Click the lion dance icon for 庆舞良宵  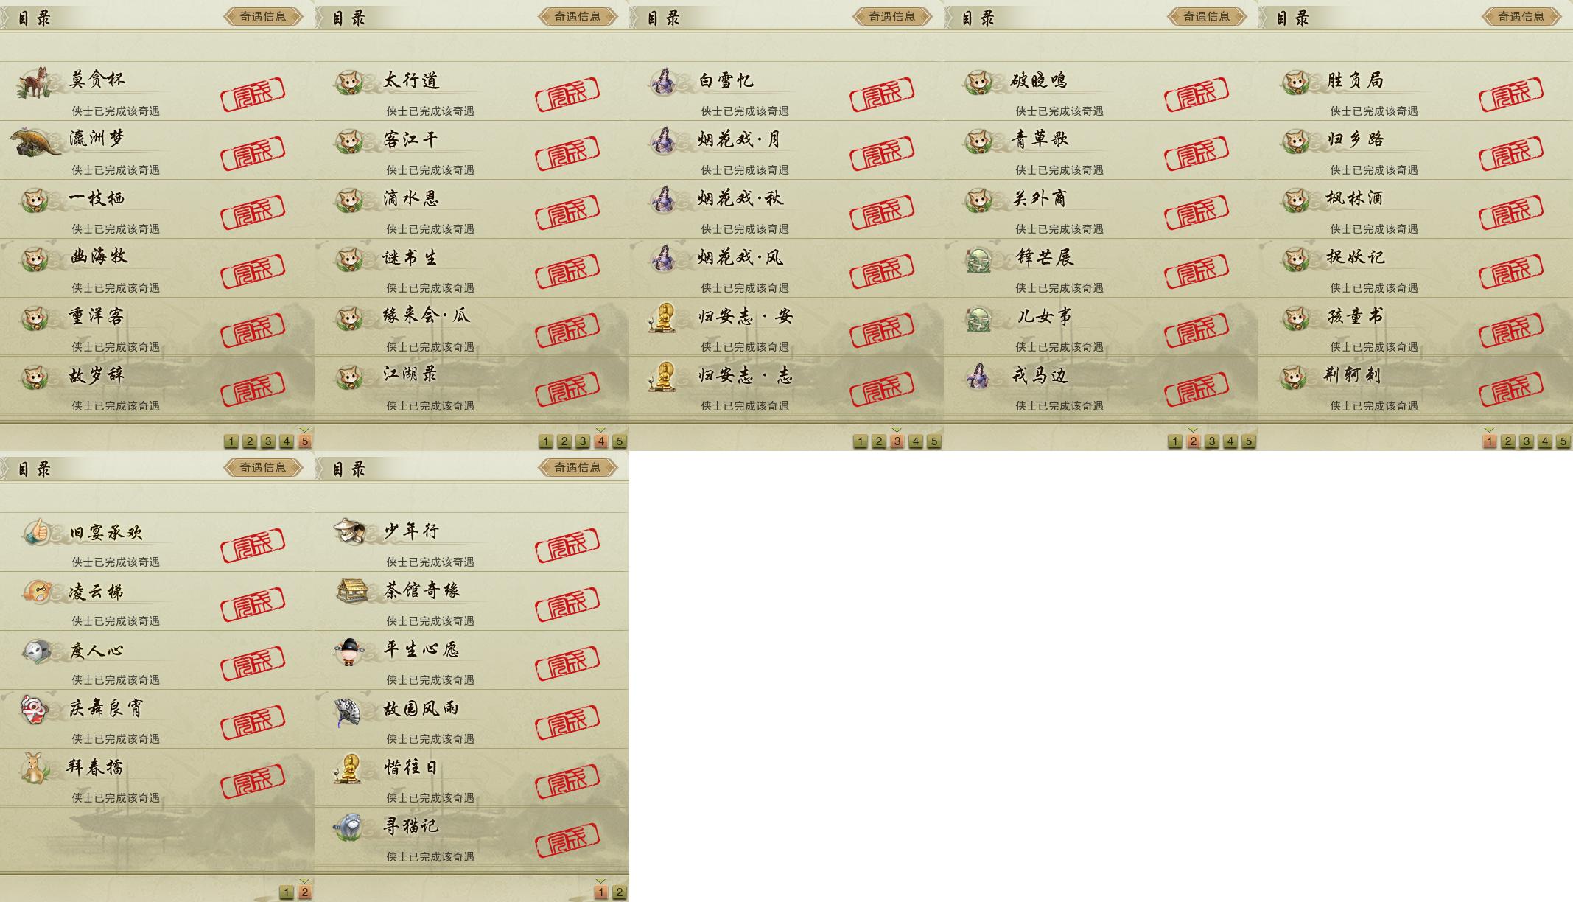[34, 709]
